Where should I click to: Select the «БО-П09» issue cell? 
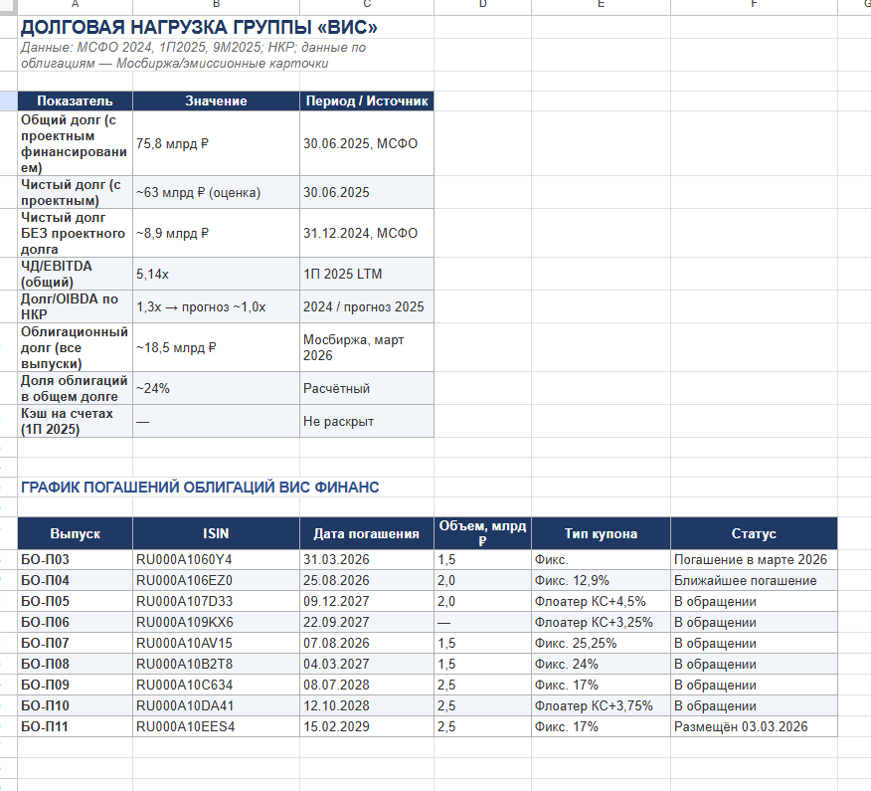(75, 685)
